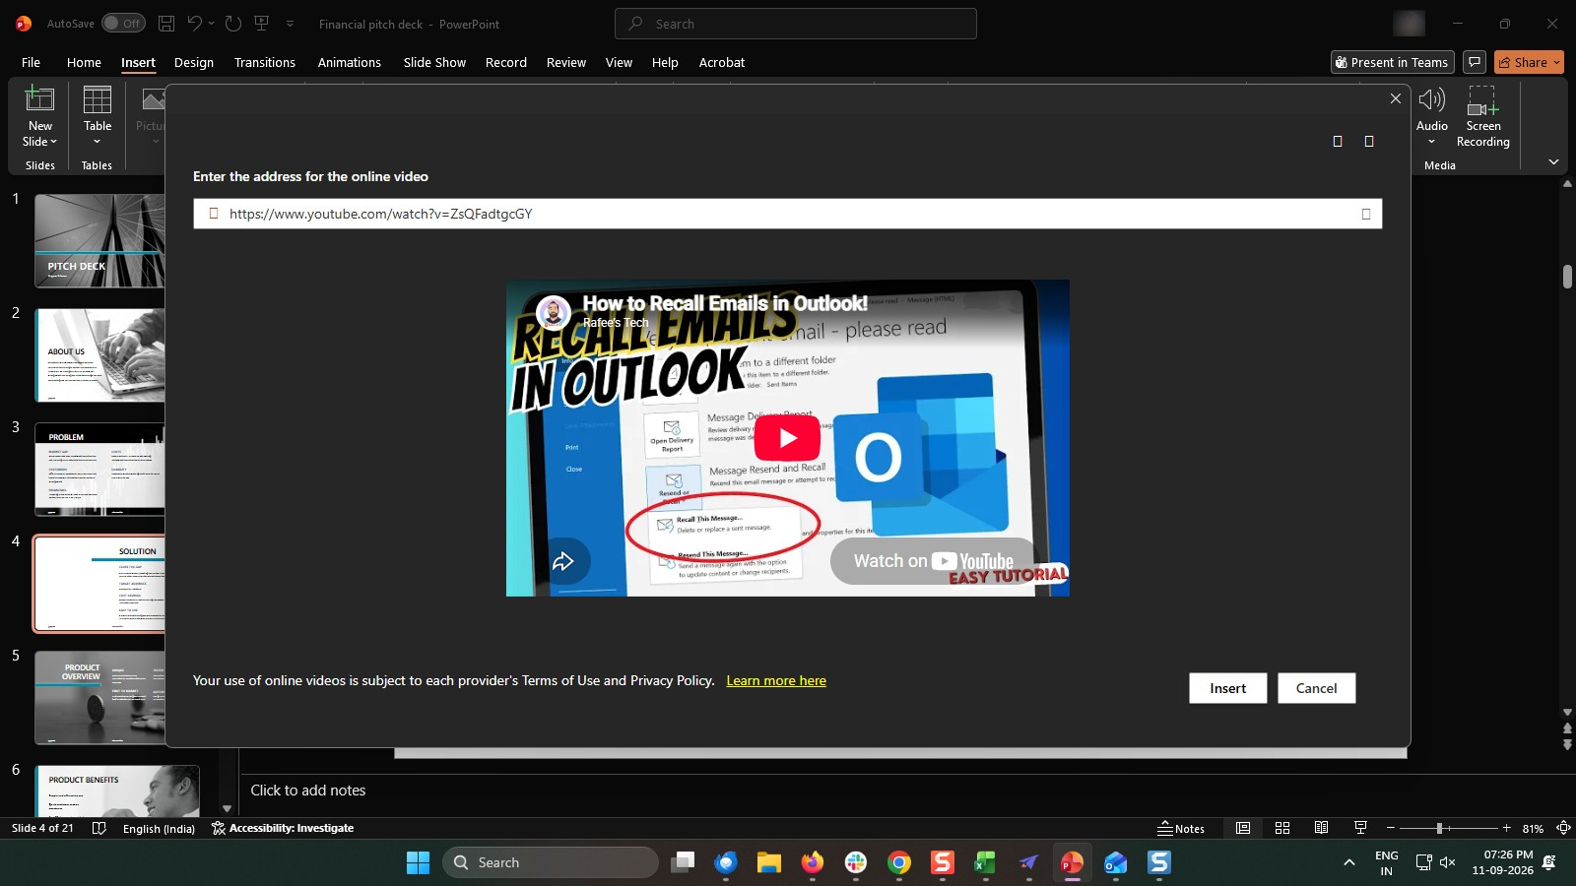Open the Comments pane icon
The image size is (1576, 886).
pos(1474,62)
